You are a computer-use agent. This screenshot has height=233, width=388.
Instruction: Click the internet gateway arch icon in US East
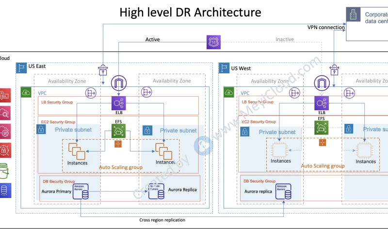pos(119,83)
